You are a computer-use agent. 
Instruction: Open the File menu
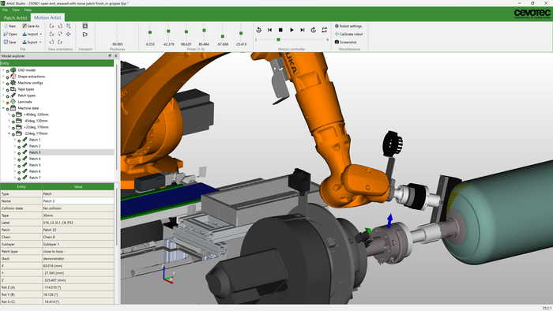point(5,9)
